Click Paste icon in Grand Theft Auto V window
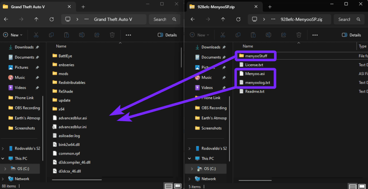Viewport: 368px width, 189px height. pos(66,35)
